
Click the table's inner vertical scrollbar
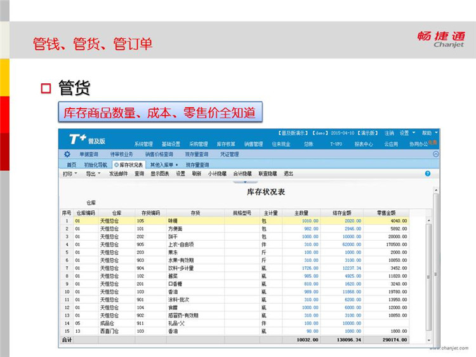tap(428, 280)
